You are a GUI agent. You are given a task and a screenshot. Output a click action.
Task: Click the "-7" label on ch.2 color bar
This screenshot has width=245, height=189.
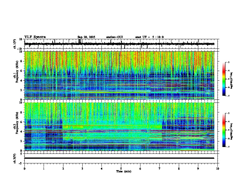click(228, 147)
